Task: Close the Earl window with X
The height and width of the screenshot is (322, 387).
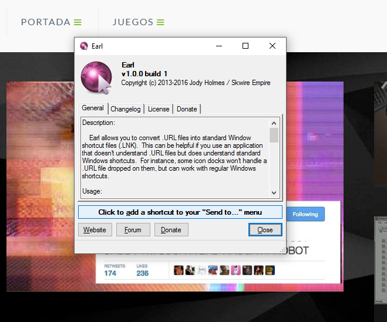Action: click(x=272, y=46)
